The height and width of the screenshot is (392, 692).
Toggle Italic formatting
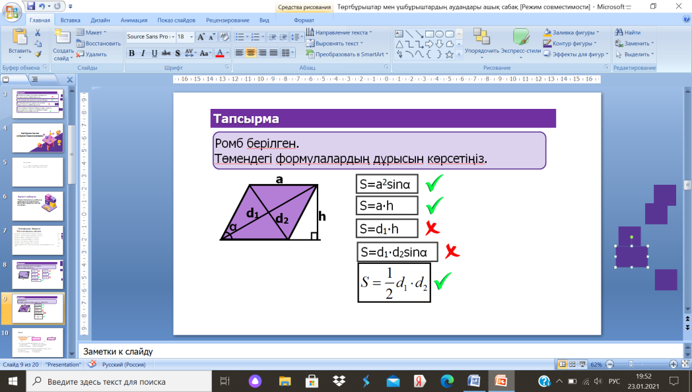tap(143, 53)
